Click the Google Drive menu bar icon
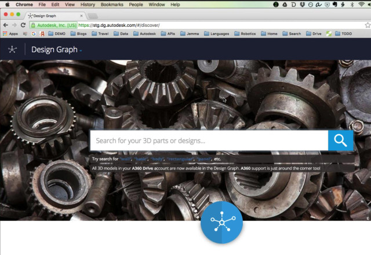Viewport: 371px width, 255px height. click(285, 4)
